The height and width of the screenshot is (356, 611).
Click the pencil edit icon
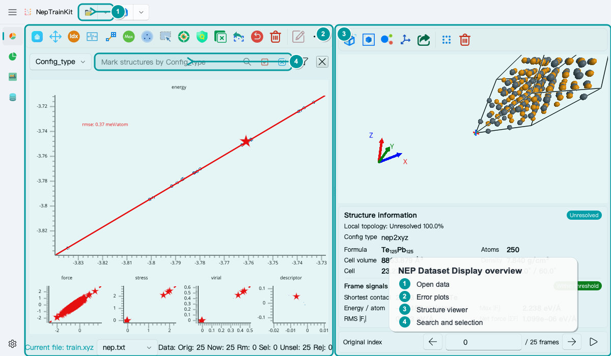pos(298,37)
